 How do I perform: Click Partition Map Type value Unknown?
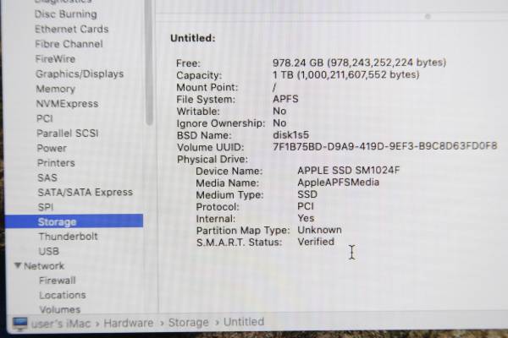point(319,230)
